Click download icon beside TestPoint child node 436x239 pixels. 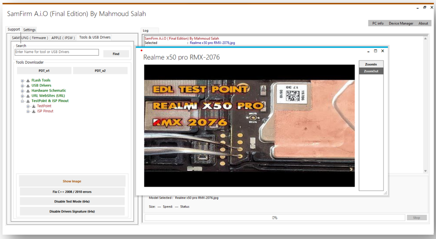click(34, 106)
